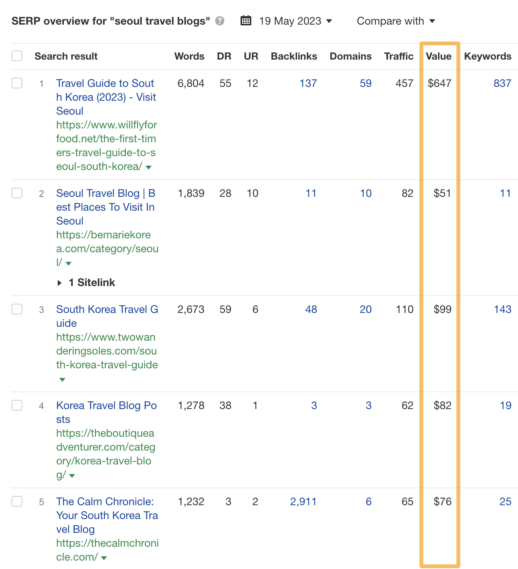Click the calendar icon next to the date
Image resolution: width=518 pixels, height=569 pixels.
coord(246,21)
